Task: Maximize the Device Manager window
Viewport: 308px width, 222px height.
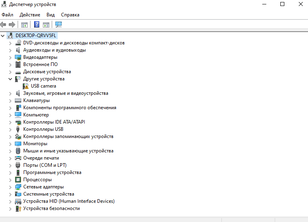Action: 282,4
